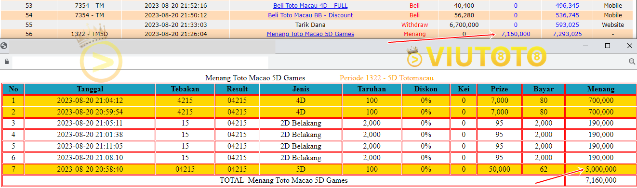Click the 'Withdraw' status in row 55

click(x=414, y=25)
